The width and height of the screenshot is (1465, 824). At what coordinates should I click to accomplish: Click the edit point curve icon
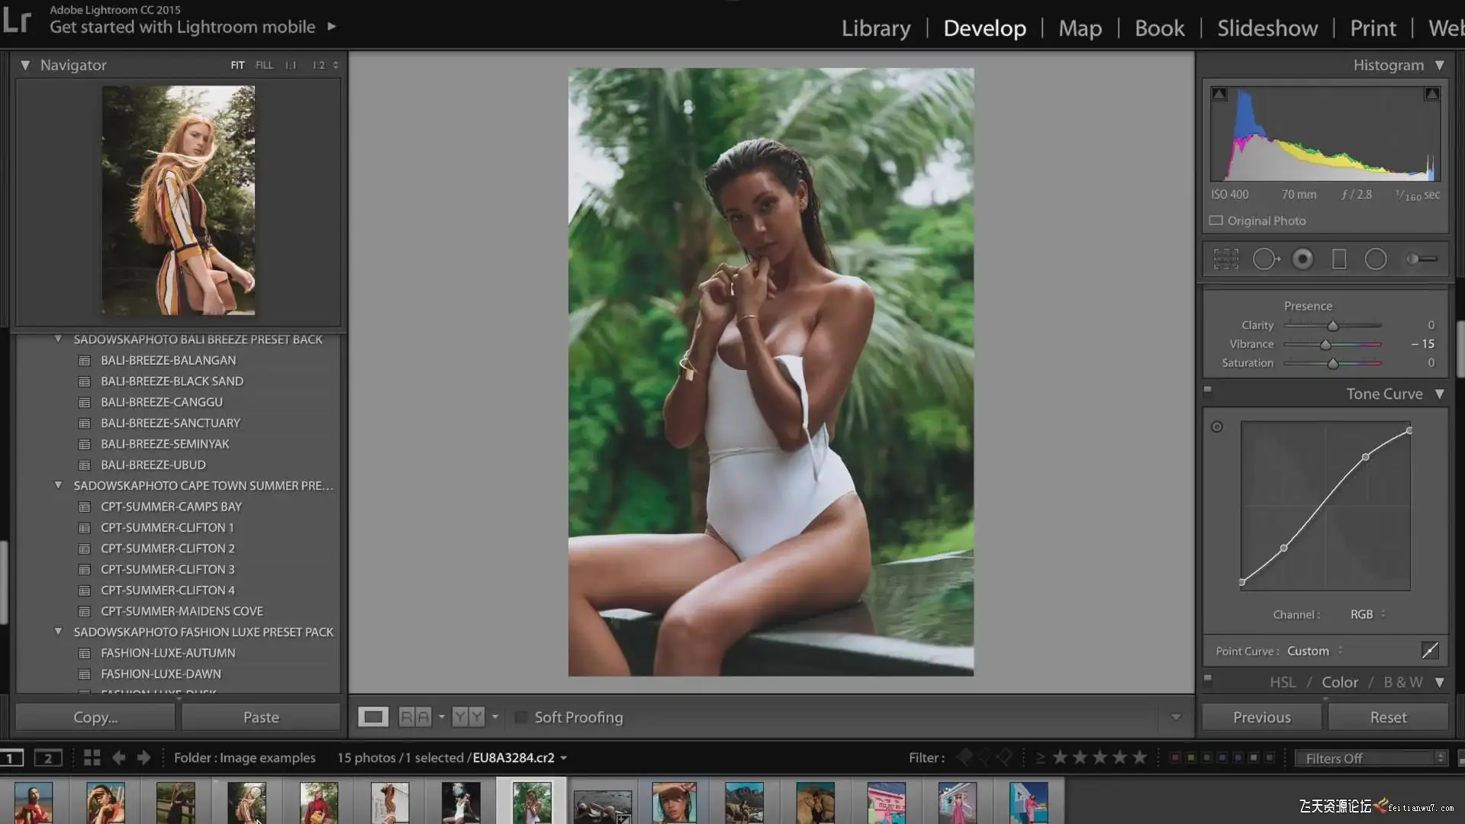click(x=1430, y=650)
